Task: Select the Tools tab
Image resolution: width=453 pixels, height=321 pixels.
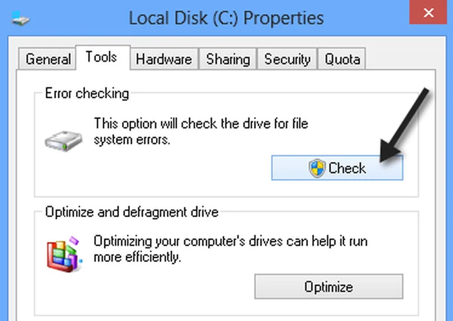Action: coord(101,57)
